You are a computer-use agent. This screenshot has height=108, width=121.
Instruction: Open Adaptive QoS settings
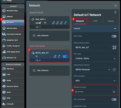point(13,40)
